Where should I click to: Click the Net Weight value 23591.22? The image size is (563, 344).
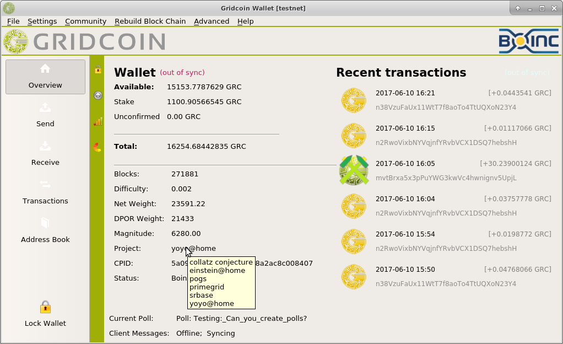tap(188, 204)
